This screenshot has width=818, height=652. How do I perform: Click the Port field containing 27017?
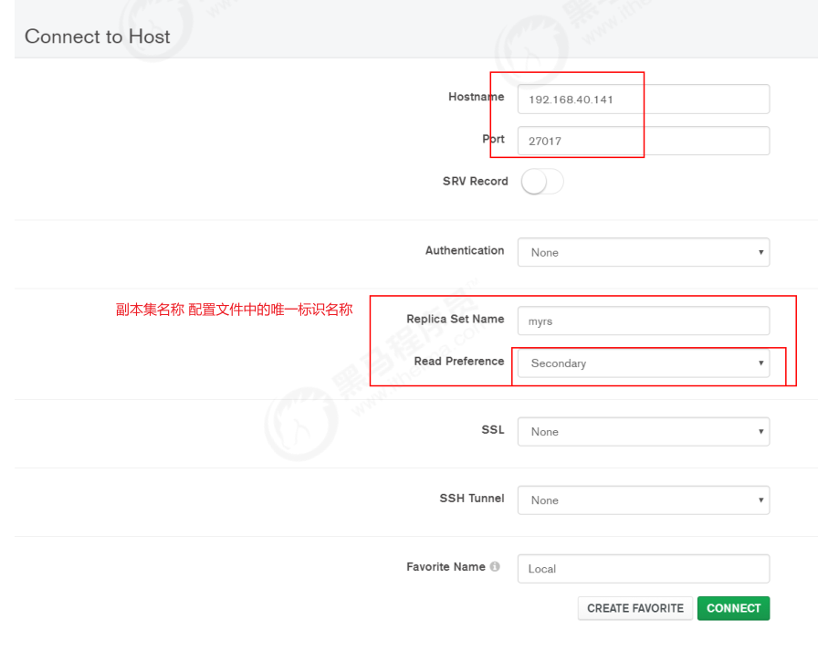coord(643,142)
